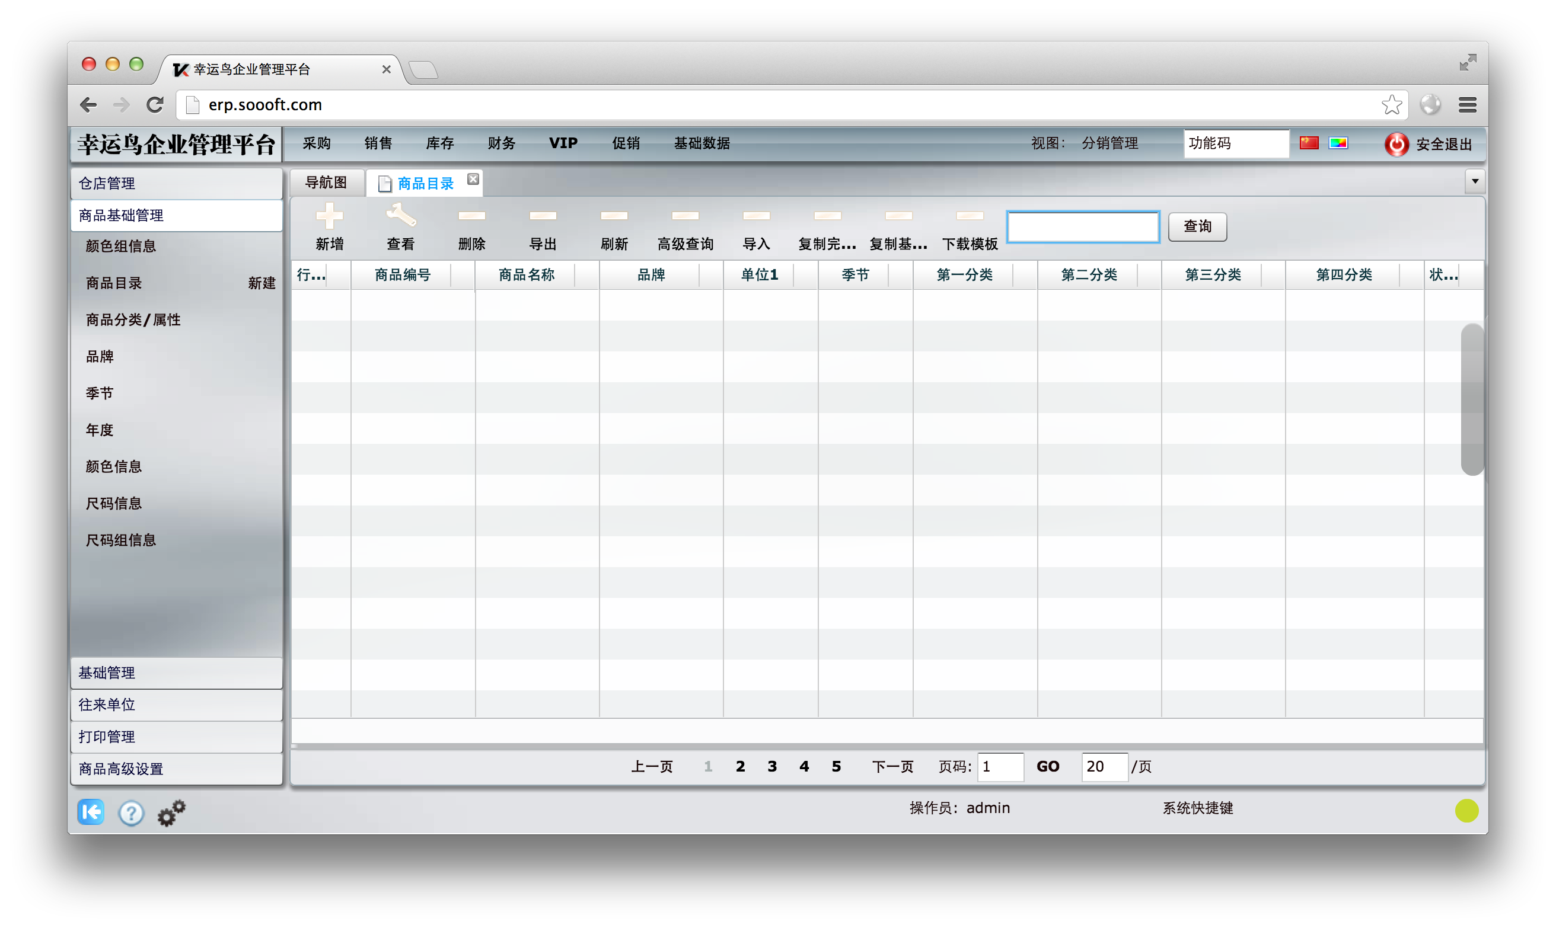Open the VIP menu
This screenshot has width=1556, height=928.
(563, 143)
